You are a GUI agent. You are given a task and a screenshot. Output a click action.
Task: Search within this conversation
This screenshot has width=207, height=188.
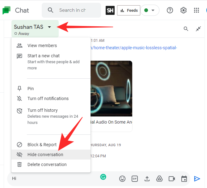(186, 29)
